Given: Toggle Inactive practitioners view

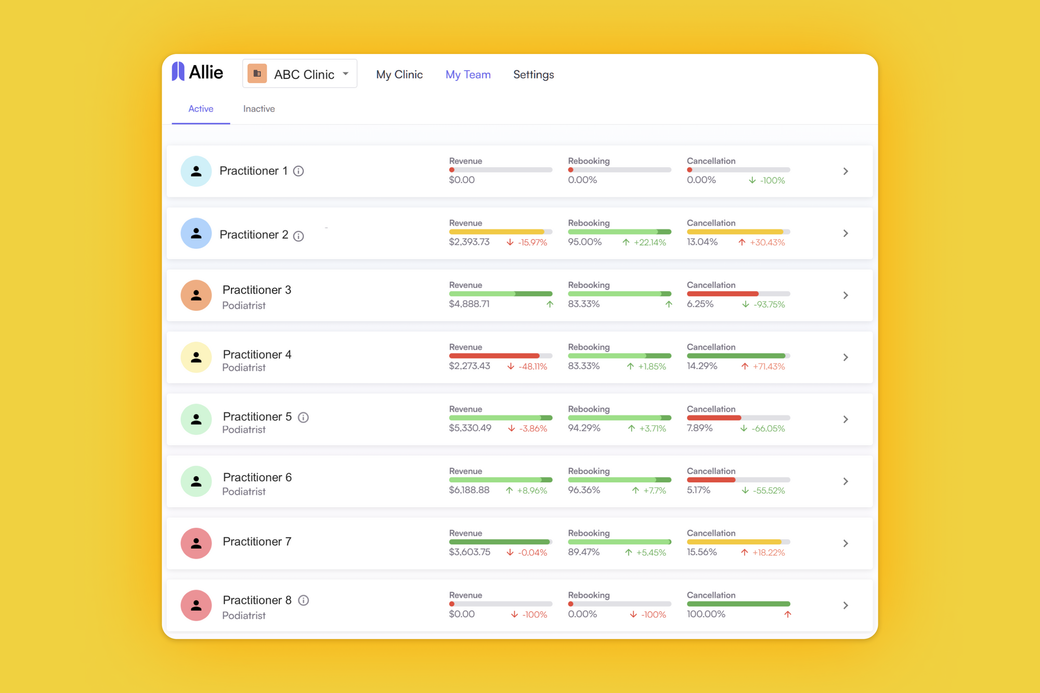Looking at the screenshot, I should [x=261, y=108].
